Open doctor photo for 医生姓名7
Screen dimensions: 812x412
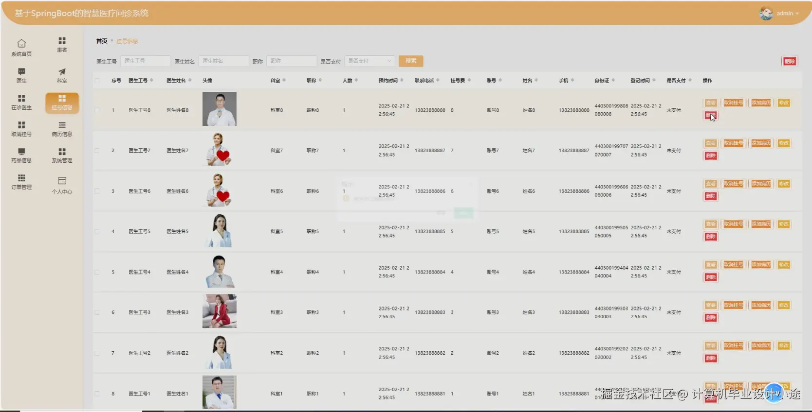[x=220, y=150]
